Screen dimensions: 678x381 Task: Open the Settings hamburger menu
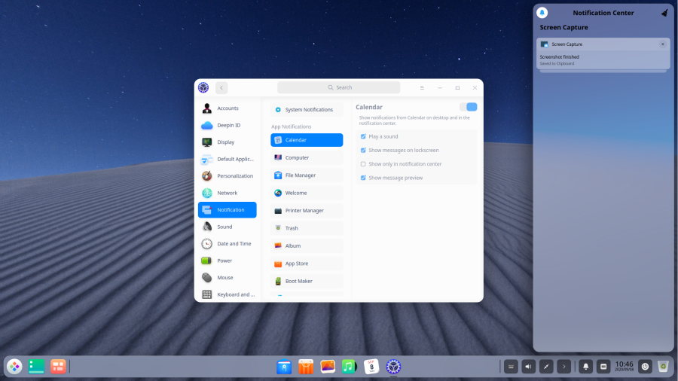pyautogui.click(x=422, y=87)
